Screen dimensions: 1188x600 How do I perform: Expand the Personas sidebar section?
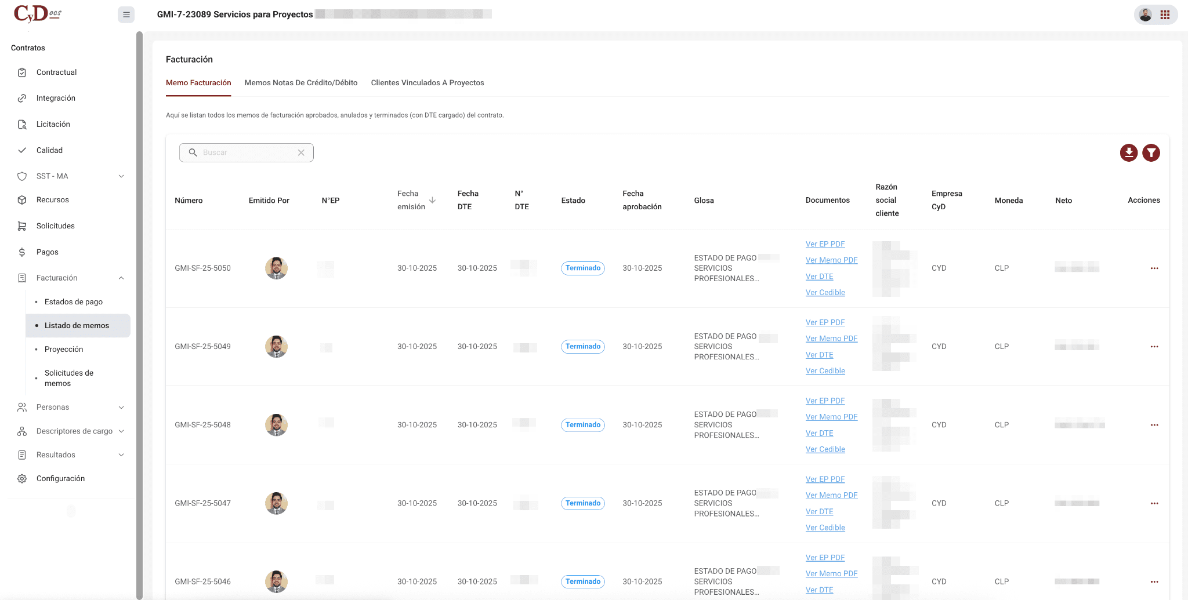coord(121,408)
